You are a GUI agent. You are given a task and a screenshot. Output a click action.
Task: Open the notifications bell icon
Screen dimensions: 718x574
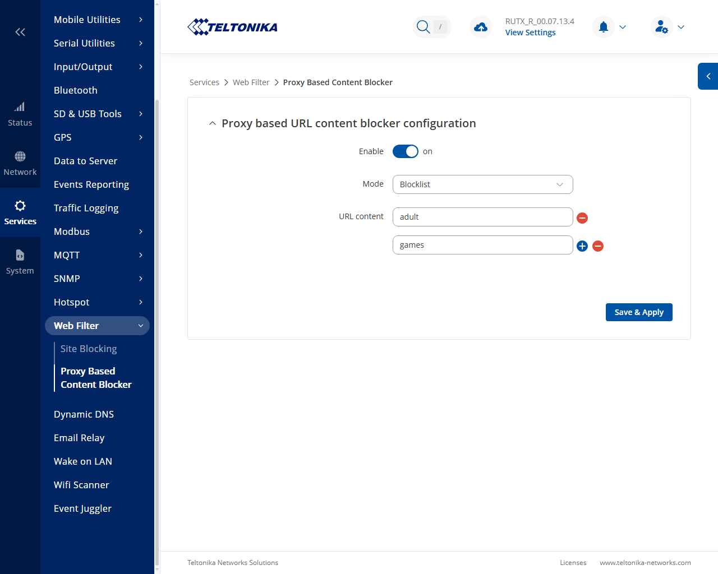coord(604,27)
